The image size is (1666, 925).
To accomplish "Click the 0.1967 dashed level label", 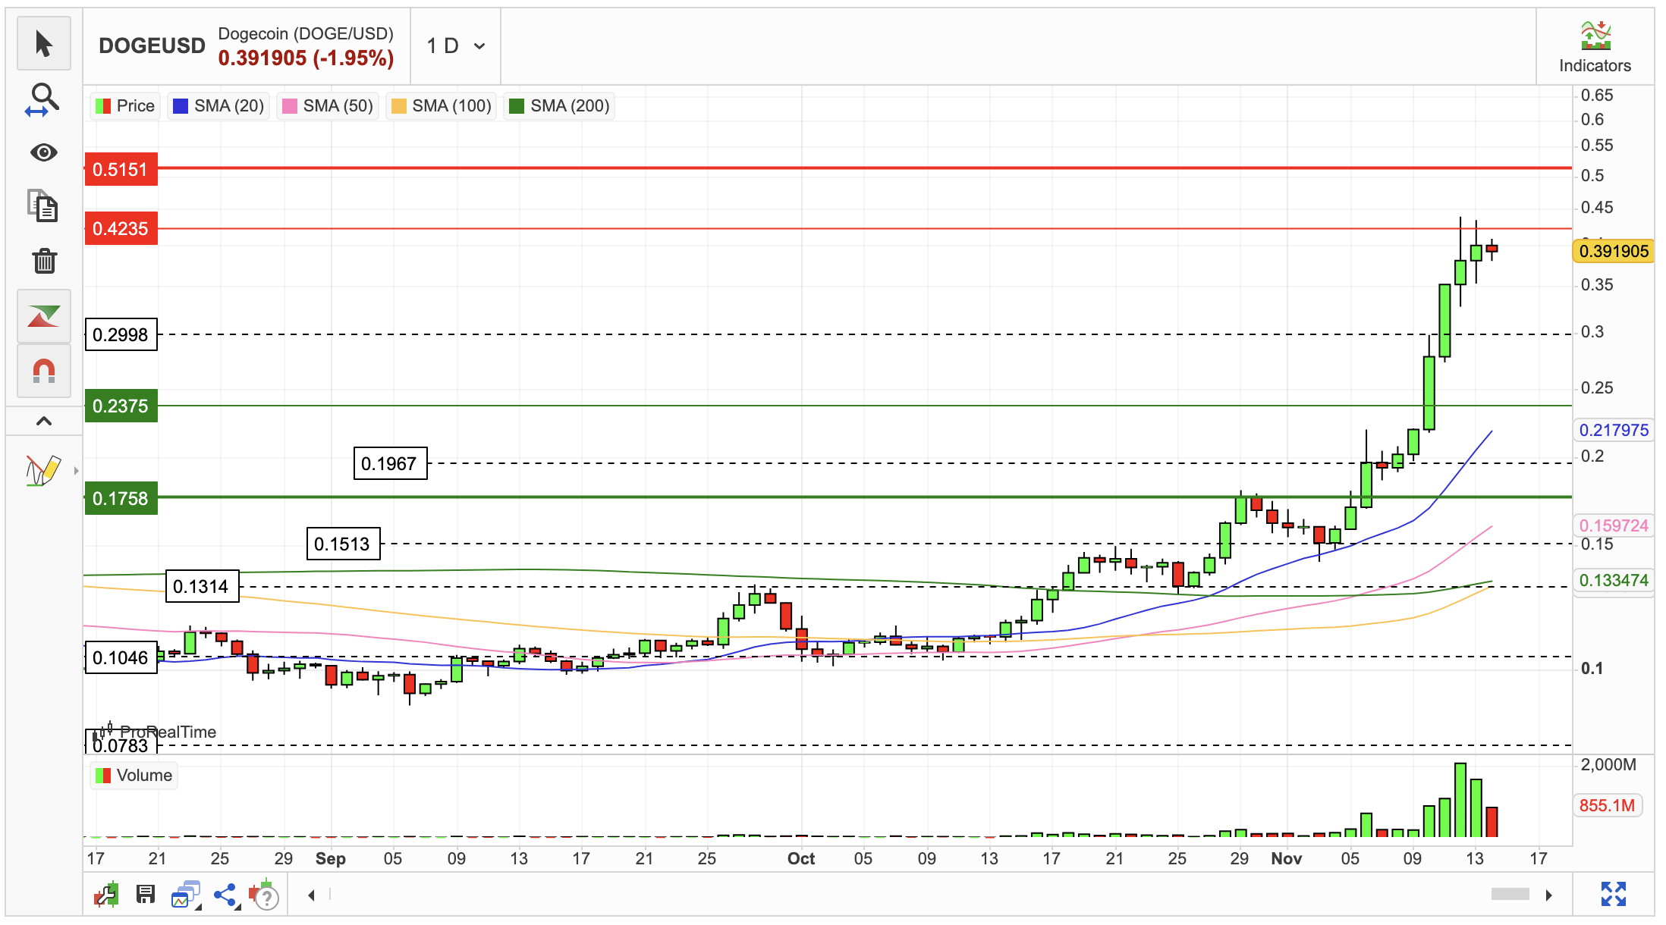I will pyautogui.click(x=390, y=463).
